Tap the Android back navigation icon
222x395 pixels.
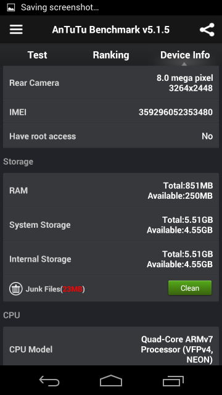point(49,381)
